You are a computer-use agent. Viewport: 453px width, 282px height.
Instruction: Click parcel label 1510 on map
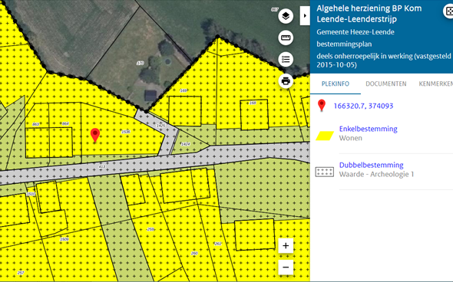tap(31, 194)
